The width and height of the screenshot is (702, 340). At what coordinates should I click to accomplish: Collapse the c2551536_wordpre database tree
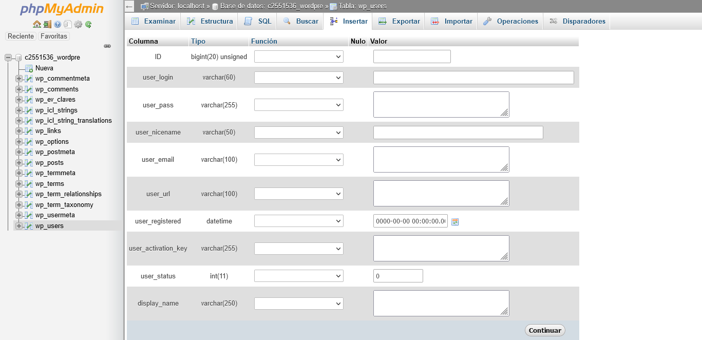coord(8,58)
